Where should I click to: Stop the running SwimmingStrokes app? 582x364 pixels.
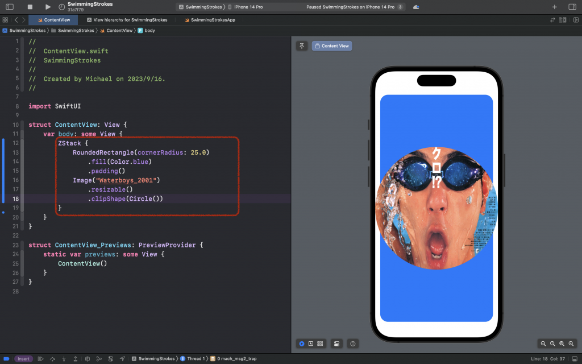coord(30,7)
